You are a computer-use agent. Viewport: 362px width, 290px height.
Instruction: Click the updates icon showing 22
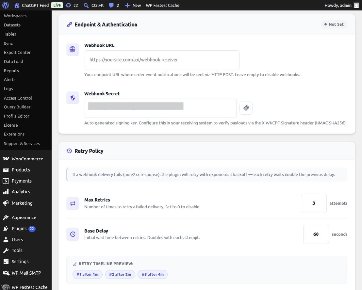70,5
